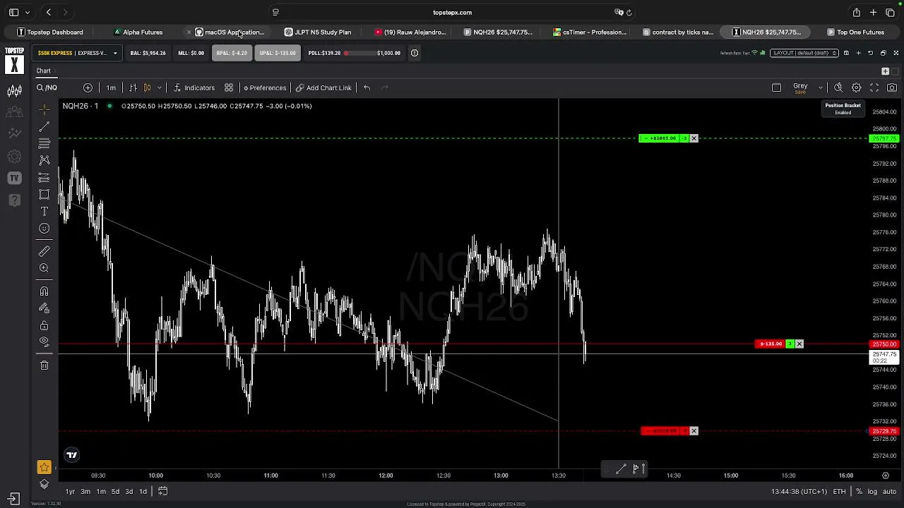Click the PDLL loss limit progress bar

pyautogui.click(x=359, y=53)
